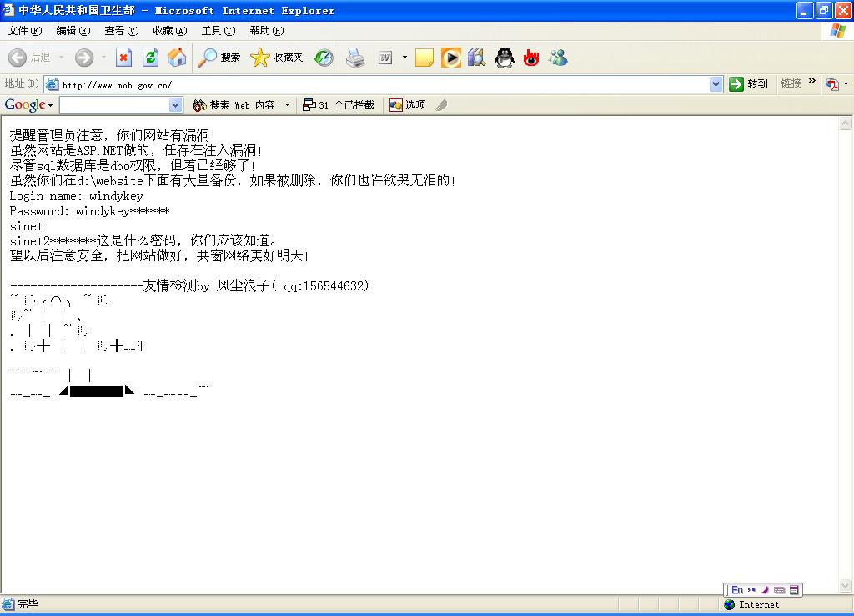Expand the Adobe PDF toolbar dropdown arrow
Image resolution: width=854 pixels, height=616 pixels.
coord(846,84)
